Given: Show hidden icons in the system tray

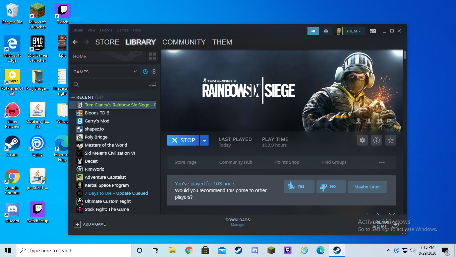Looking at the screenshot, I should (x=389, y=250).
